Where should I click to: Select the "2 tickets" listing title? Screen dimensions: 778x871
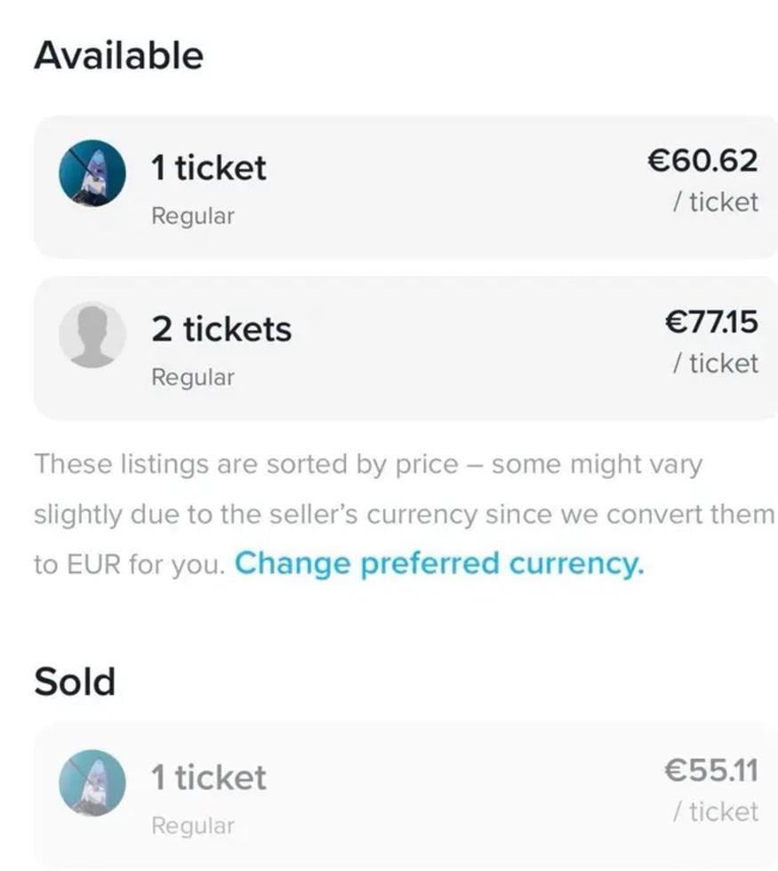pos(221,329)
